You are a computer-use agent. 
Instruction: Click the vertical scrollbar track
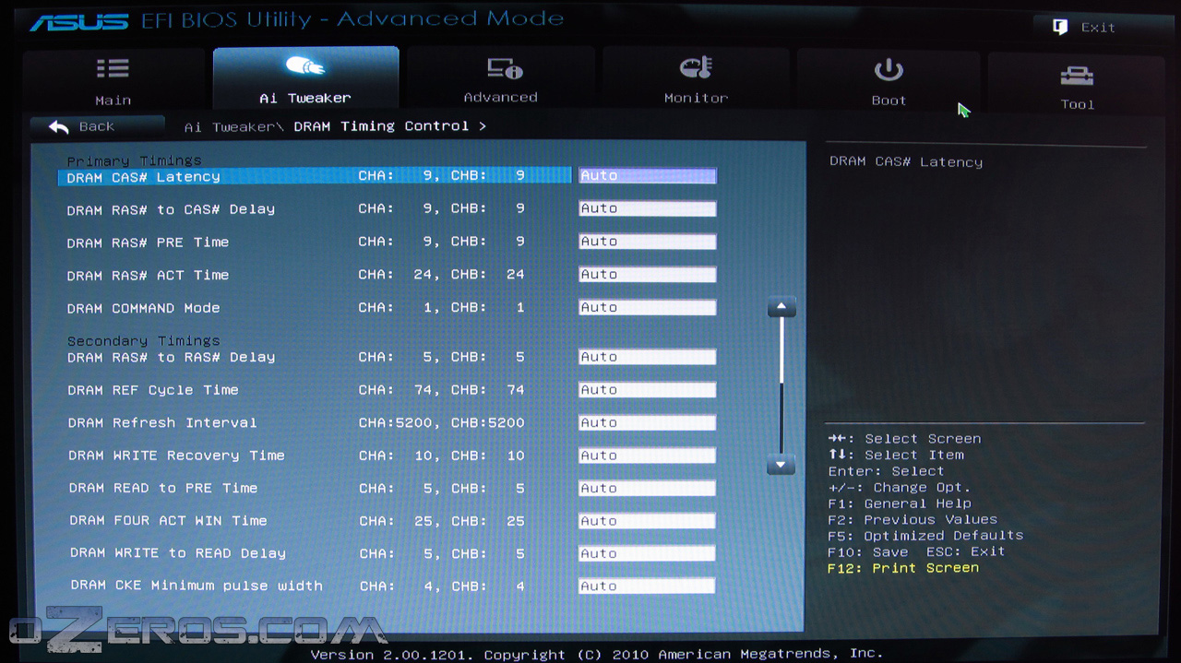(x=781, y=386)
